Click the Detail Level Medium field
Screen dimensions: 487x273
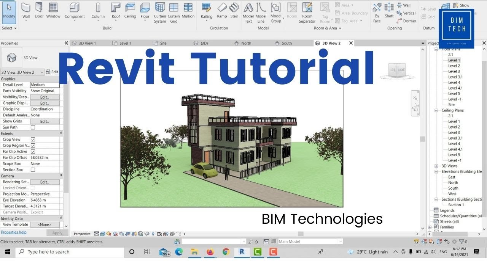pyautogui.click(x=45, y=85)
